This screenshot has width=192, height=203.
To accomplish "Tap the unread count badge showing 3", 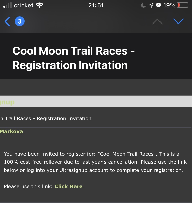I will 20,22.
